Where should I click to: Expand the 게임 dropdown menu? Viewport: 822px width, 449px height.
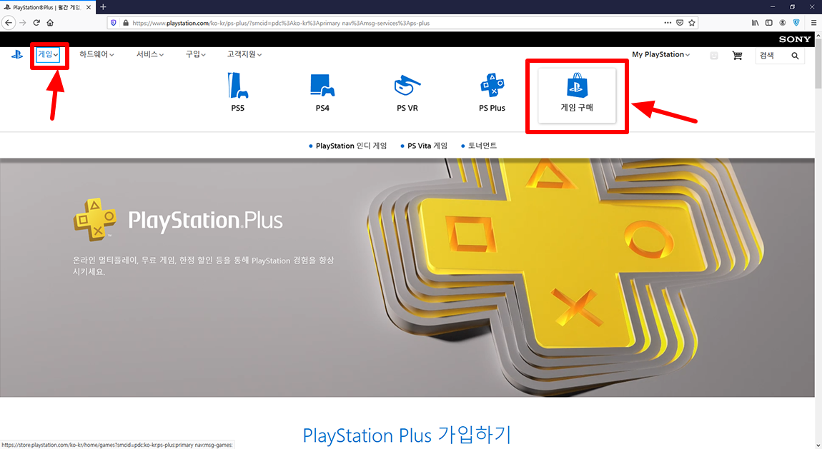48,54
